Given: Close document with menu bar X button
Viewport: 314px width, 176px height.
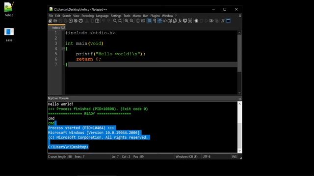Looking at the screenshot, I should click(240, 16).
